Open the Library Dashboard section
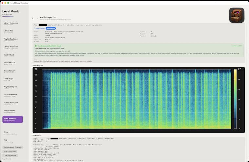The image size is (249, 162). pos(11,24)
